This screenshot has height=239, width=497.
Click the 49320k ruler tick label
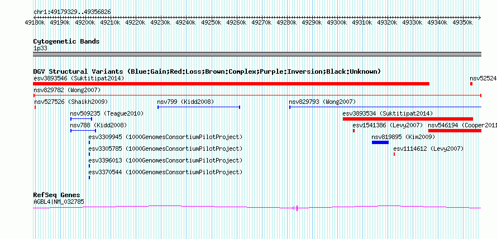click(x=387, y=22)
